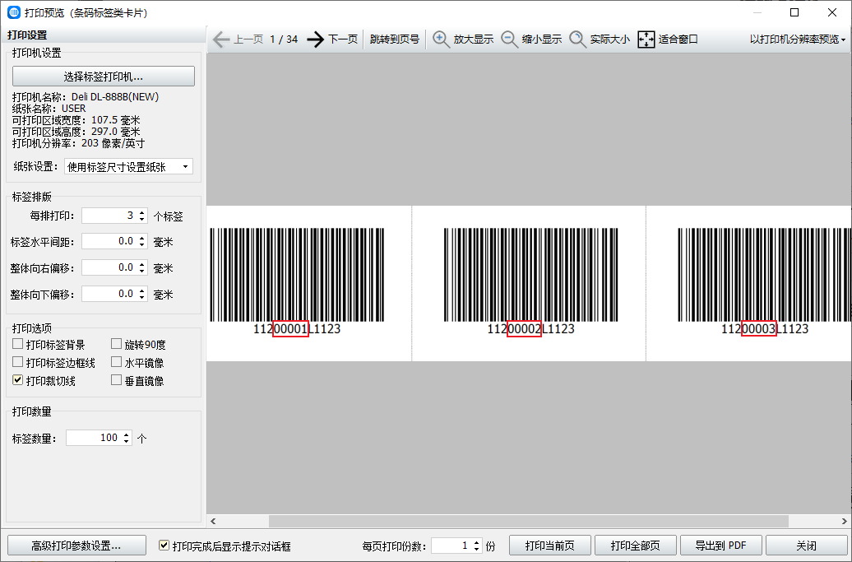
Task: Click the 每页打印份数 input field
Action: (x=451, y=546)
